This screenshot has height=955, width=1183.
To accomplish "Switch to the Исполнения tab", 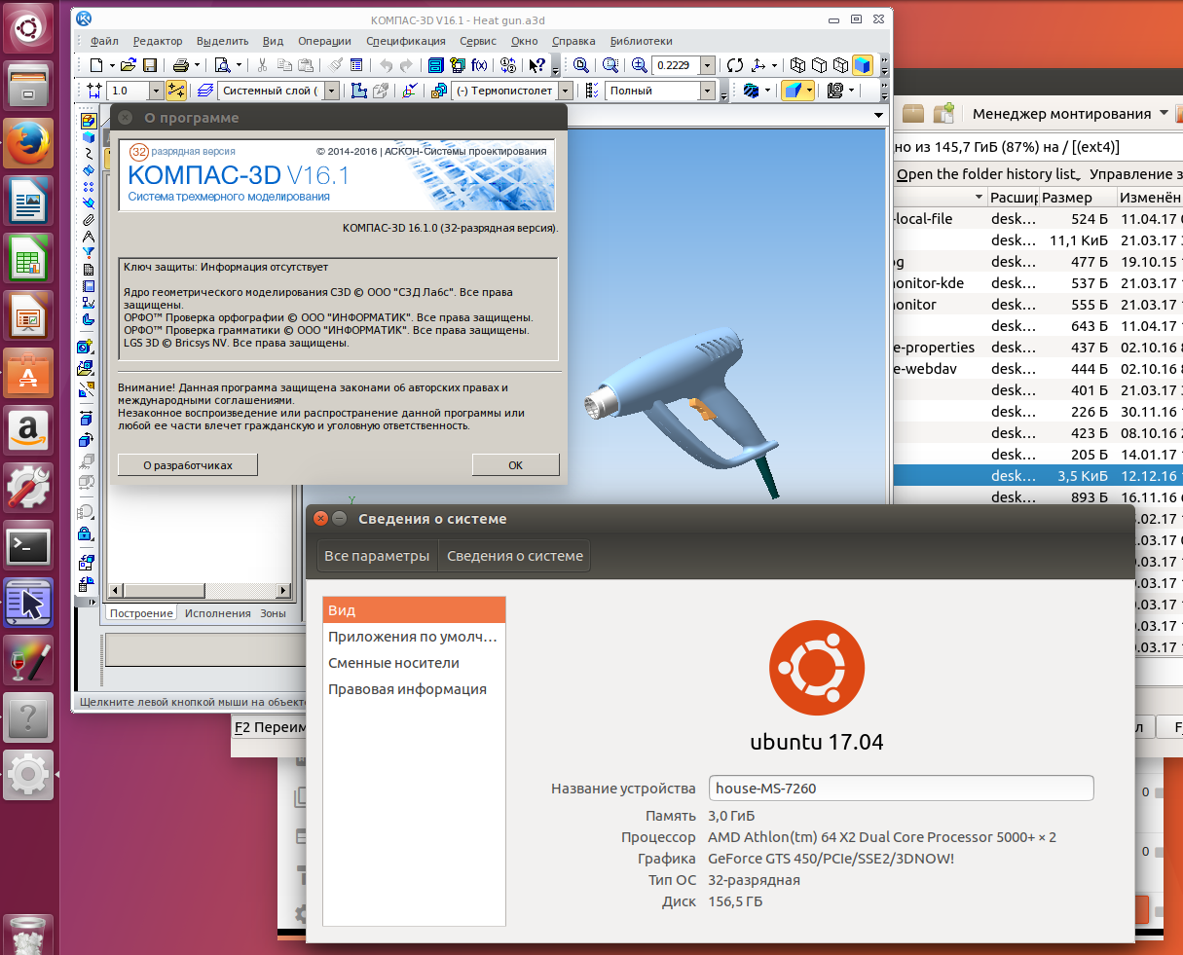I will [217, 613].
